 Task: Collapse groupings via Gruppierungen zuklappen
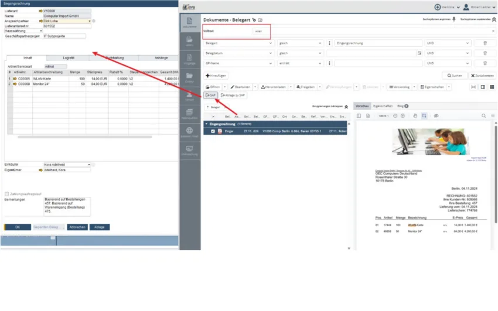(x=330, y=107)
